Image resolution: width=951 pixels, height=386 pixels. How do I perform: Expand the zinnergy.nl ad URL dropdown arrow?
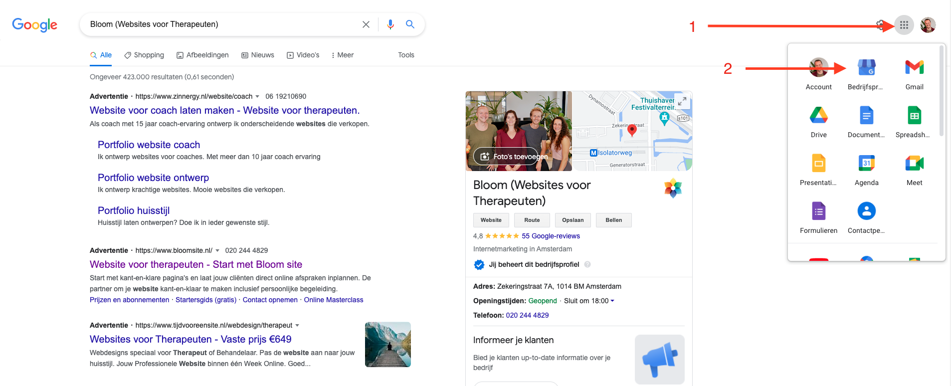pos(257,96)
